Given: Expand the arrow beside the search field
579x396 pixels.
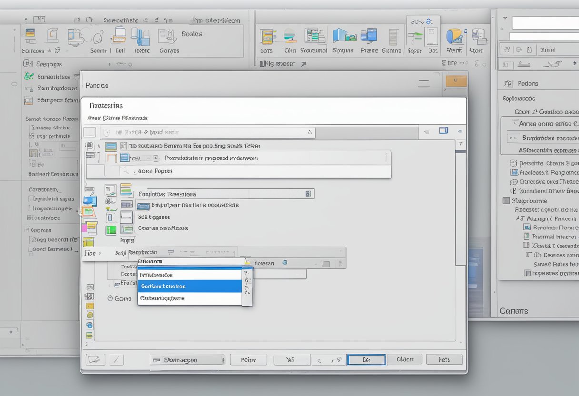Looking at the screenshot, I should (x=309, y=132).
